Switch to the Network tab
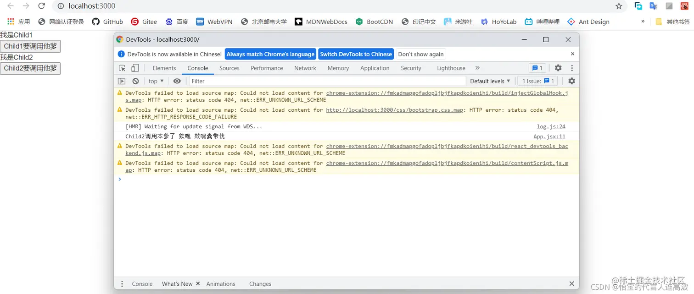 [x=305, y=68]
